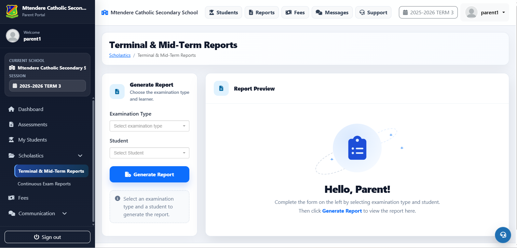Click the blue "Generate Report" text in preview instructions
This screenshot has height=248, width=517.
click(x=342, y=211)
